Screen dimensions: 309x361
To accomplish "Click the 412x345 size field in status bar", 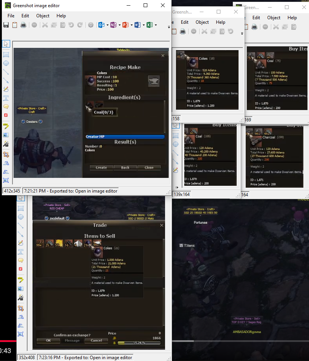I will pyautogui.click(x=12, y=191).
